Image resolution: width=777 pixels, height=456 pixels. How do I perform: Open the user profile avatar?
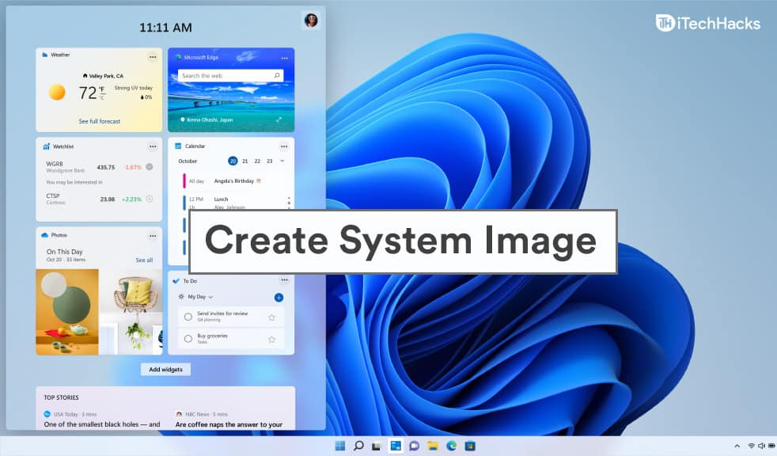(x=311, y=21)
